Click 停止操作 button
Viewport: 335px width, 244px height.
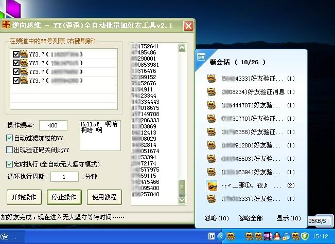point(64,197)
